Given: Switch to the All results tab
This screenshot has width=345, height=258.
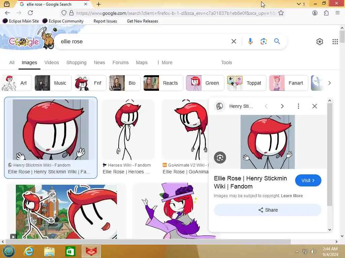Looking at the screenshot, I should [12, 62].
